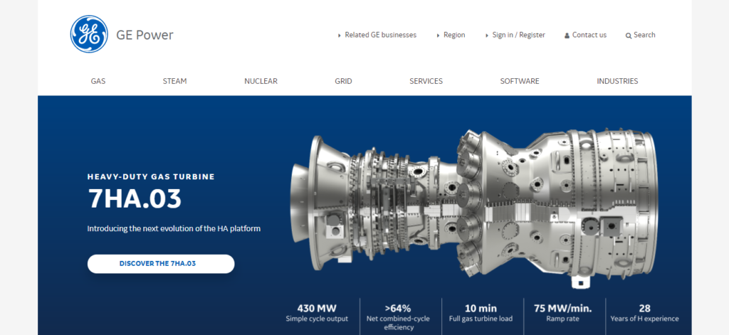This screenshot has height=335, width=729.
Task: Click the 430 MW simple cycle output stat
Action: (317, 313)
